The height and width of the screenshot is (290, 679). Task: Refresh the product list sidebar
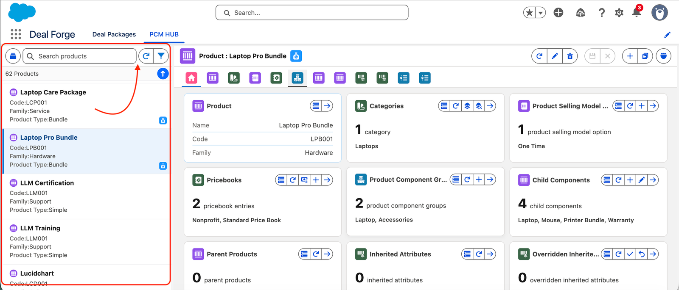coord(146,56)
